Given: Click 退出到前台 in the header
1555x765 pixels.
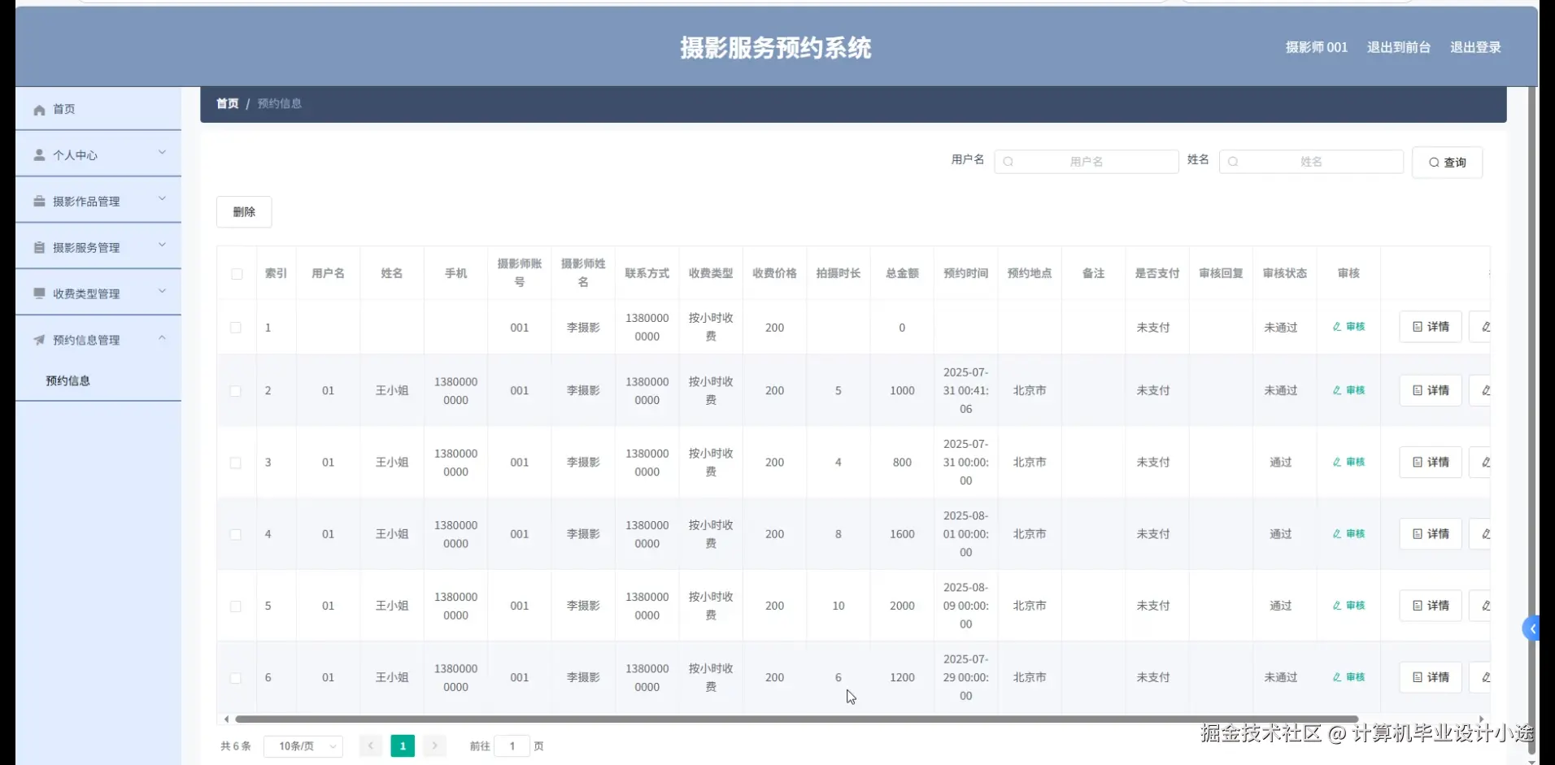Looking at the screenshot, I should tap(1399, 47).
